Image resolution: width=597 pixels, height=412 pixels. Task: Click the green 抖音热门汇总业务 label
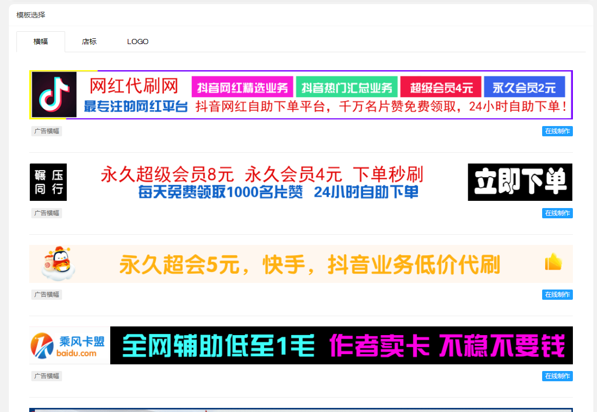[x=347, y=87]
